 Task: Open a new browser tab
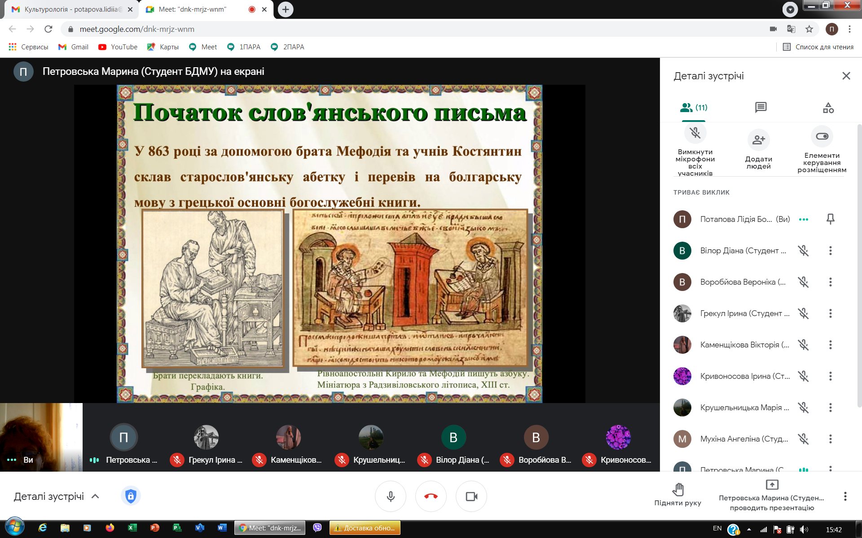[x=286, y=9]
